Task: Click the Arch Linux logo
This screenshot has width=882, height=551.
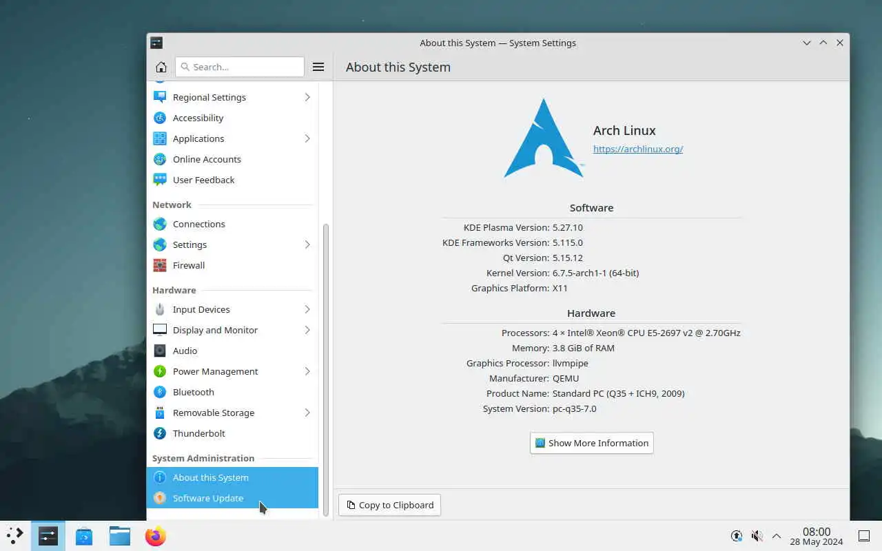Action: point(544,138)
